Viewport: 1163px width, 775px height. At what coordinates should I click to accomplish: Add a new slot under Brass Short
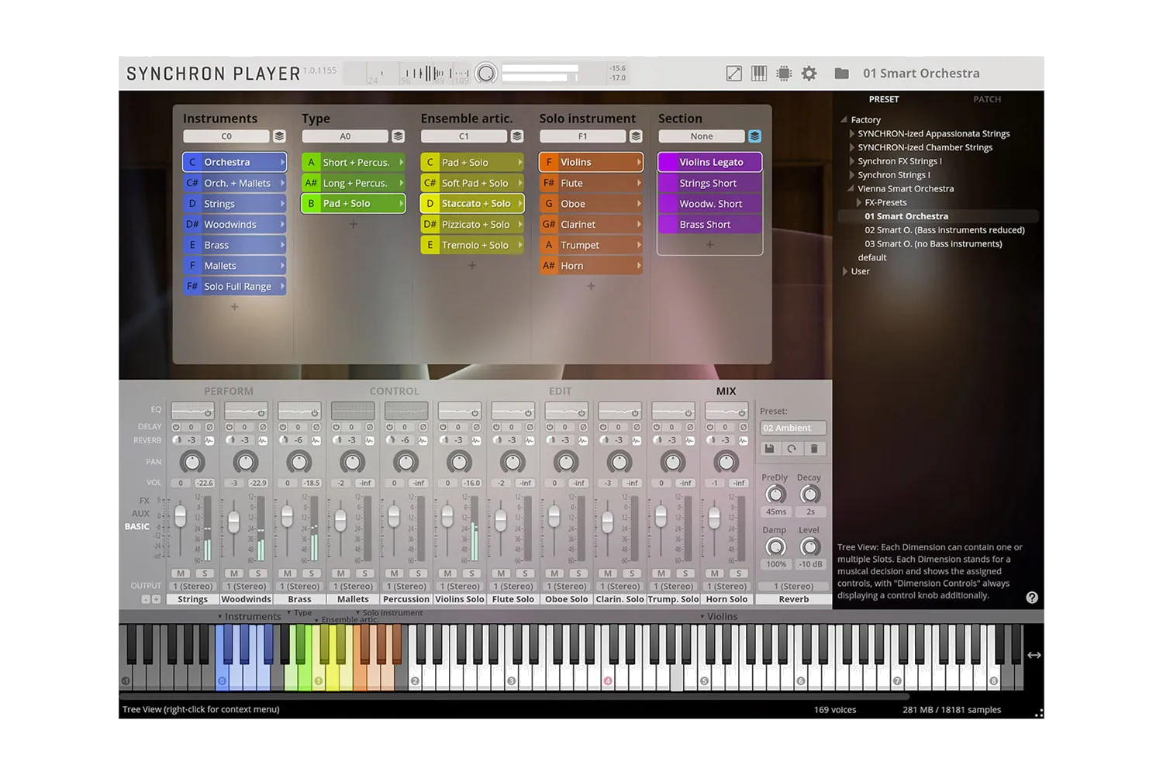coord(709,245)
